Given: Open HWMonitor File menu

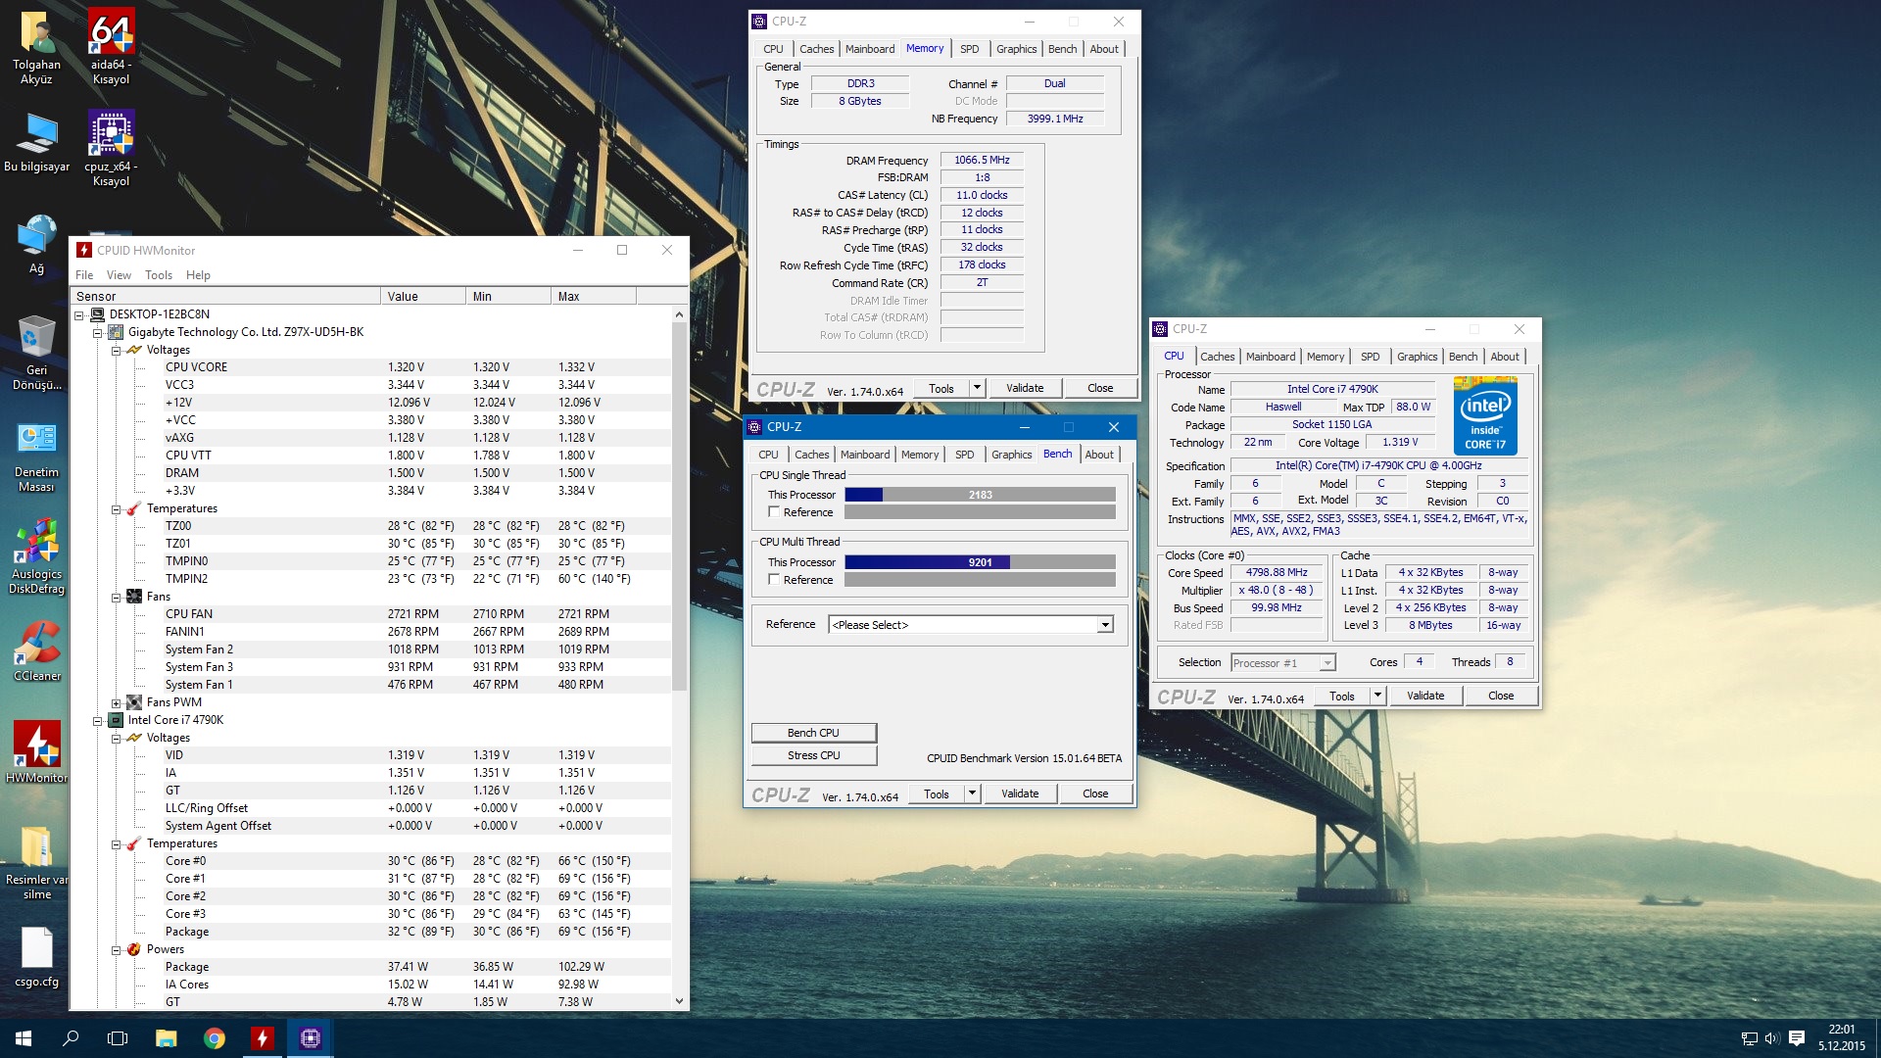Looking at the screenshot, I should pyautogui.click(x=84, y=275).
